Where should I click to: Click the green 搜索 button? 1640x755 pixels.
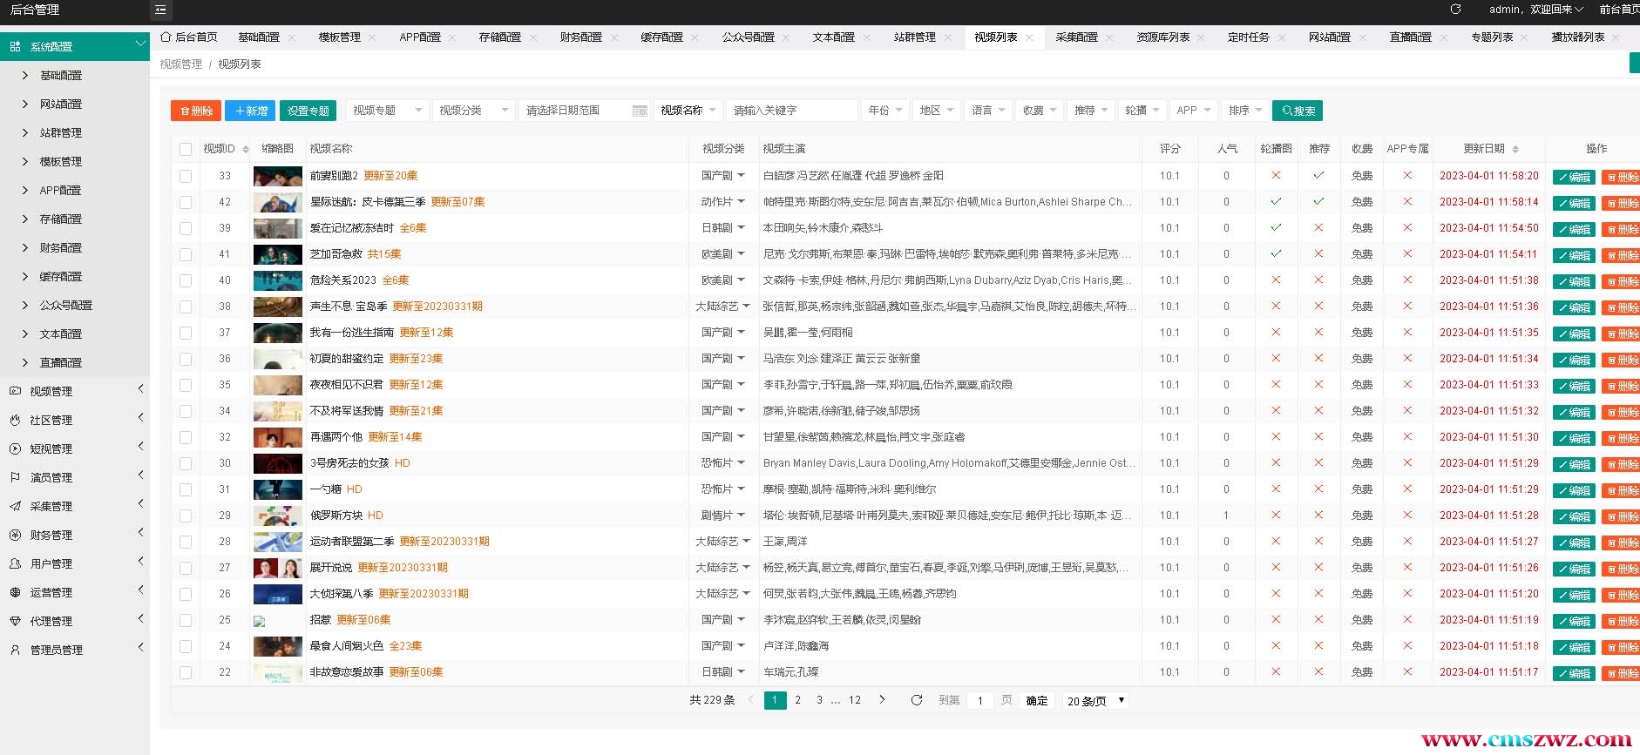[x=1297, y=111]
